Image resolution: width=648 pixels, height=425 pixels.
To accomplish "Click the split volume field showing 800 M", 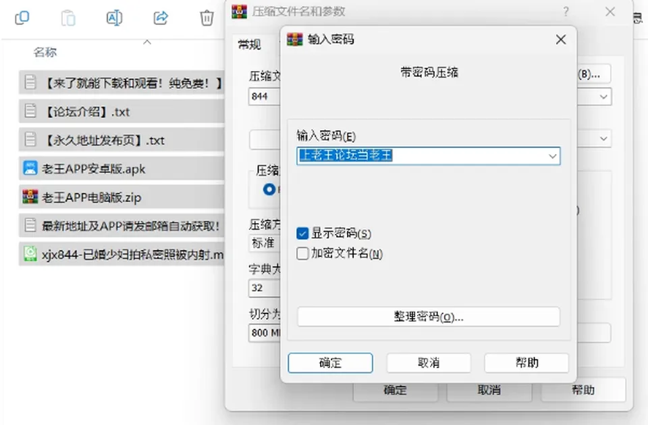I will (265, 332).
